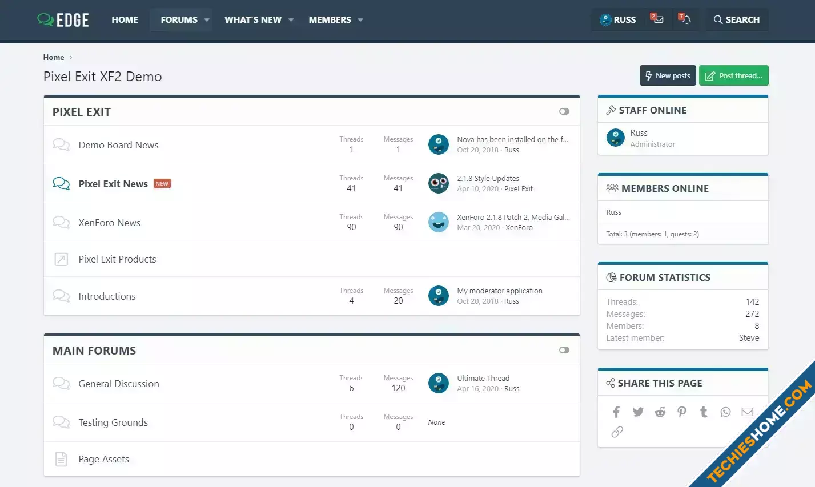Click the Pixel Exit Products link icon
The width and height of the screenshot is (815, 487).
pos(61,259)
